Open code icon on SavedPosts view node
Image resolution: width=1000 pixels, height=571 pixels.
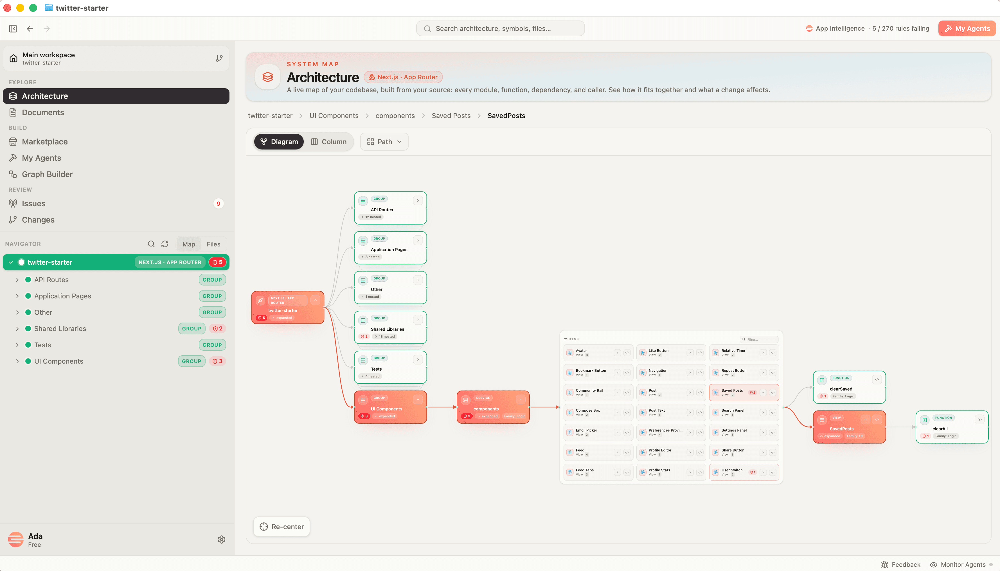[x=877, y=419]
